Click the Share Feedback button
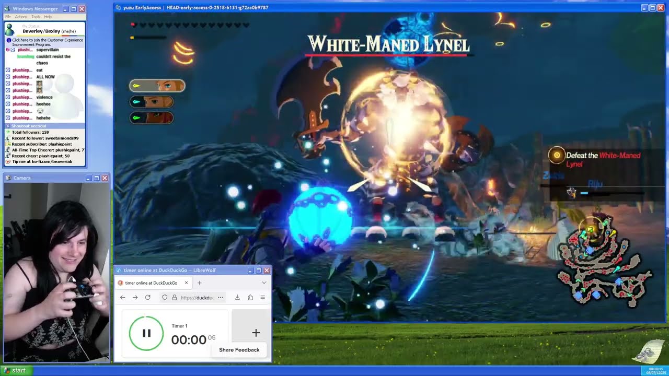669x376 pixels. 239,350
